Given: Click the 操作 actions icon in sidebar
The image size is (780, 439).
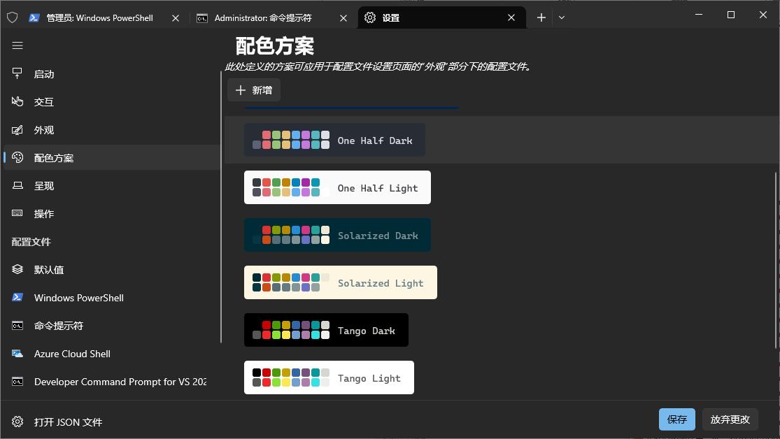Looking at the screenshot, I should pos(17,213).
